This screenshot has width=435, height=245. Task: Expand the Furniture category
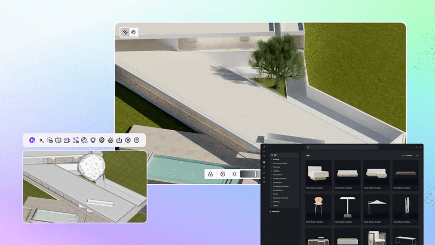click(x=276, y=167)
